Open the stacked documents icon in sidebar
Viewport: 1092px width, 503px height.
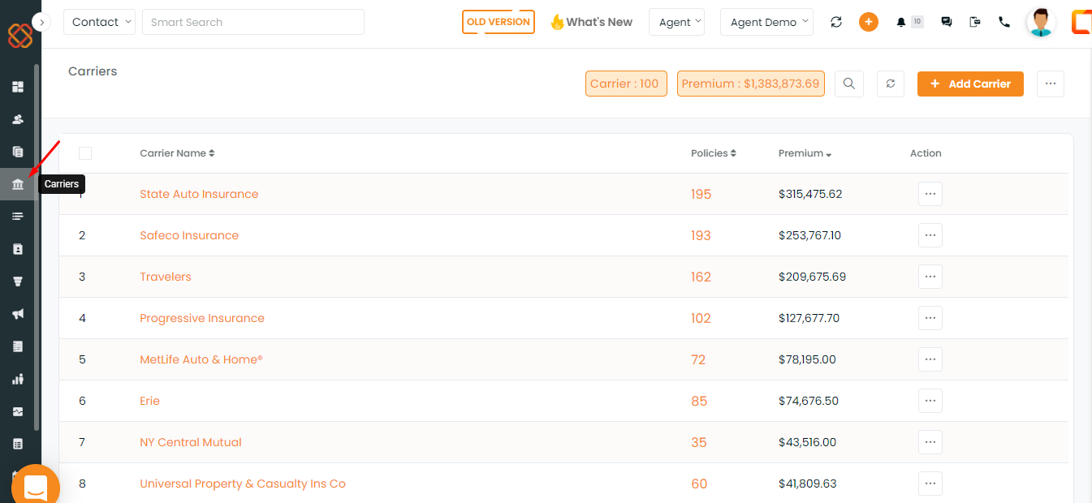point(18,152)
